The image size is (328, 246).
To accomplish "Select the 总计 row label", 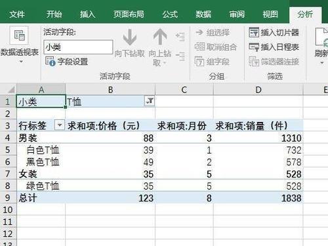I will (28, 198).
